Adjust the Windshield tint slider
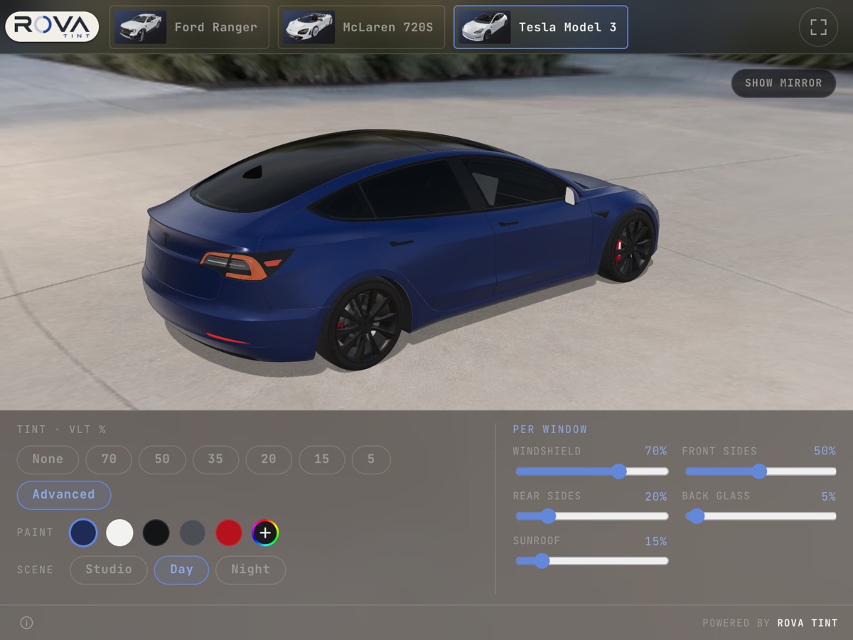 [591, 471]
